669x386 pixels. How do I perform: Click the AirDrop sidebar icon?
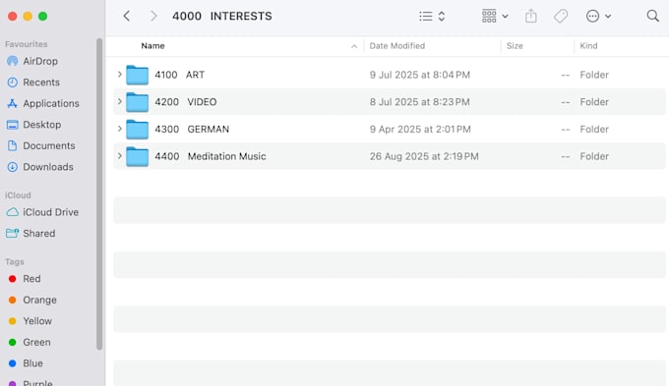13,61
